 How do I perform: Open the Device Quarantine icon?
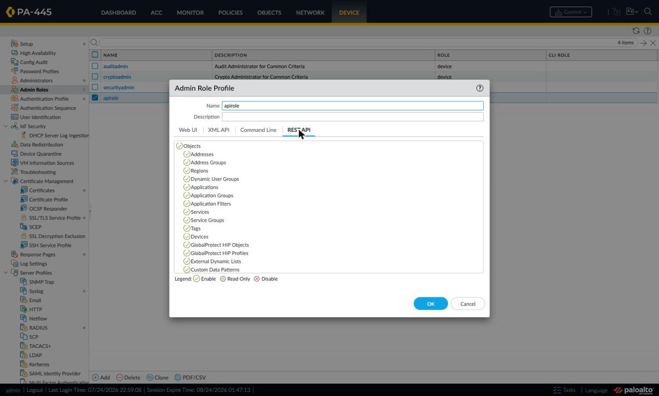click(x=15, y=154)
